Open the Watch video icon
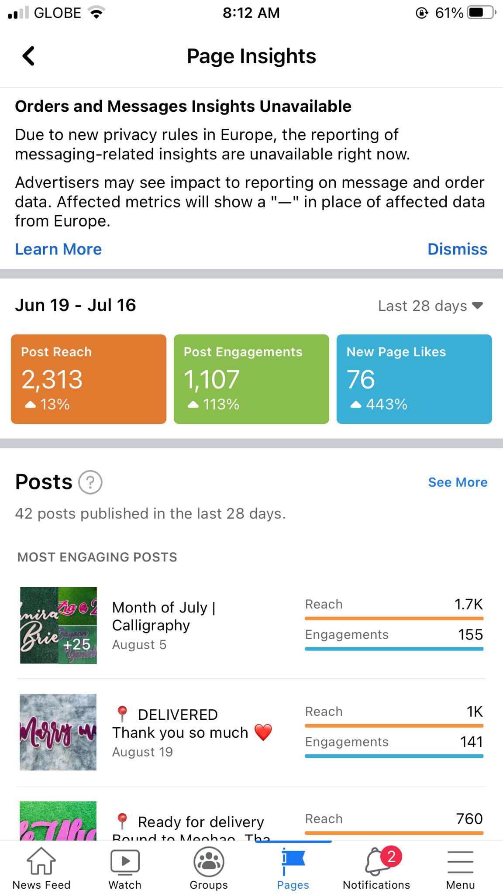 pyautogui.click(x=125, y=861)
